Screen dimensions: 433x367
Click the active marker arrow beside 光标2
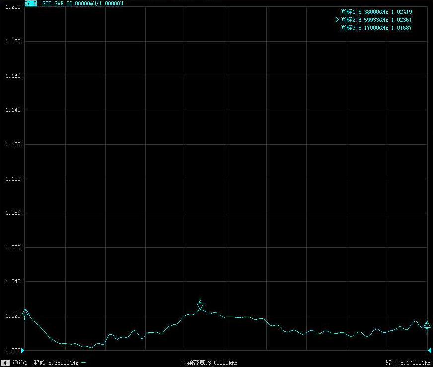(337, 20)
